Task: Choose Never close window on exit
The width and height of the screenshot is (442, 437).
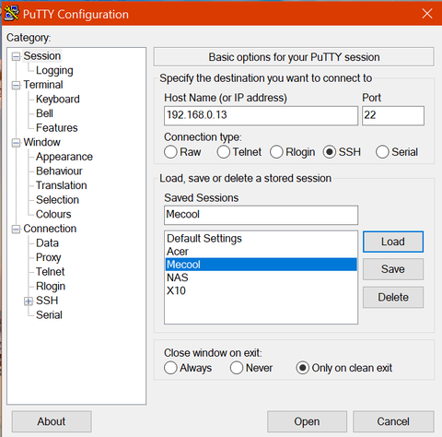Action: coord(237,368)
